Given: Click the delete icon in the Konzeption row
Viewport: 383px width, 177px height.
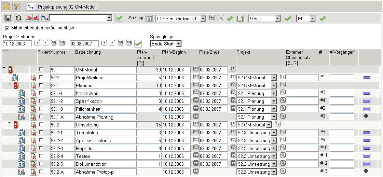Looking at the screenshot, I should 33,93.
